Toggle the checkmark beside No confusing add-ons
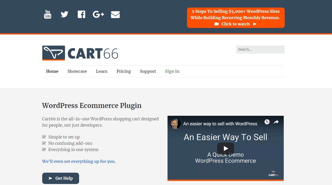This screenshot has width=332, height=185. [44, 143]
